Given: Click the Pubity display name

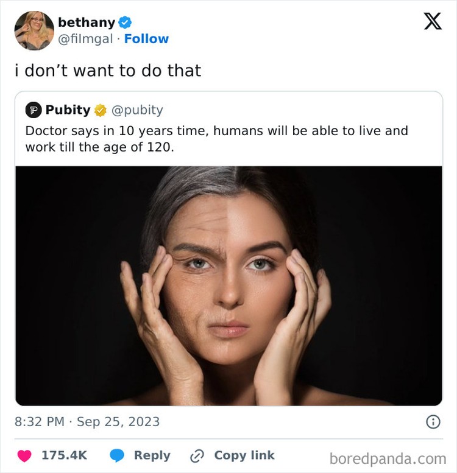Looking at the screenshot, I should pos(68,110).
